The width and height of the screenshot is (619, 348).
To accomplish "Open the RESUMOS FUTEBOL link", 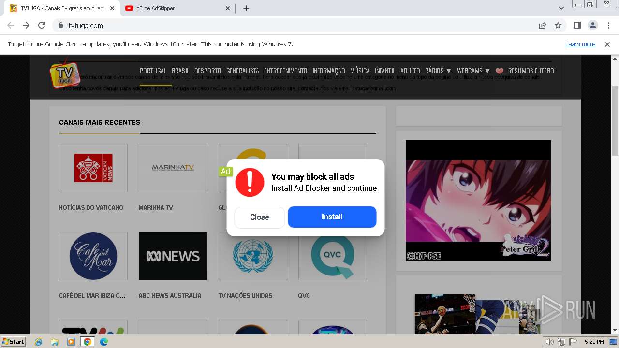I will coord(532,71).
